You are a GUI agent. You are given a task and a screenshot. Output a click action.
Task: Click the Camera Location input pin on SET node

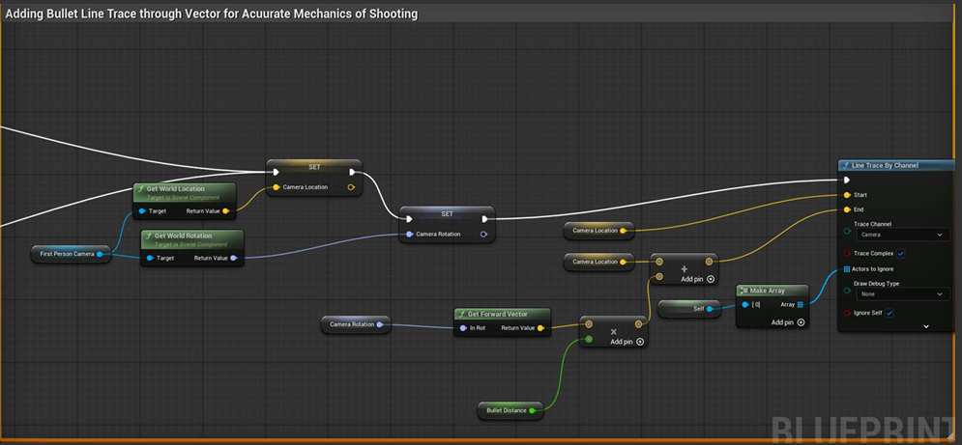277,187
